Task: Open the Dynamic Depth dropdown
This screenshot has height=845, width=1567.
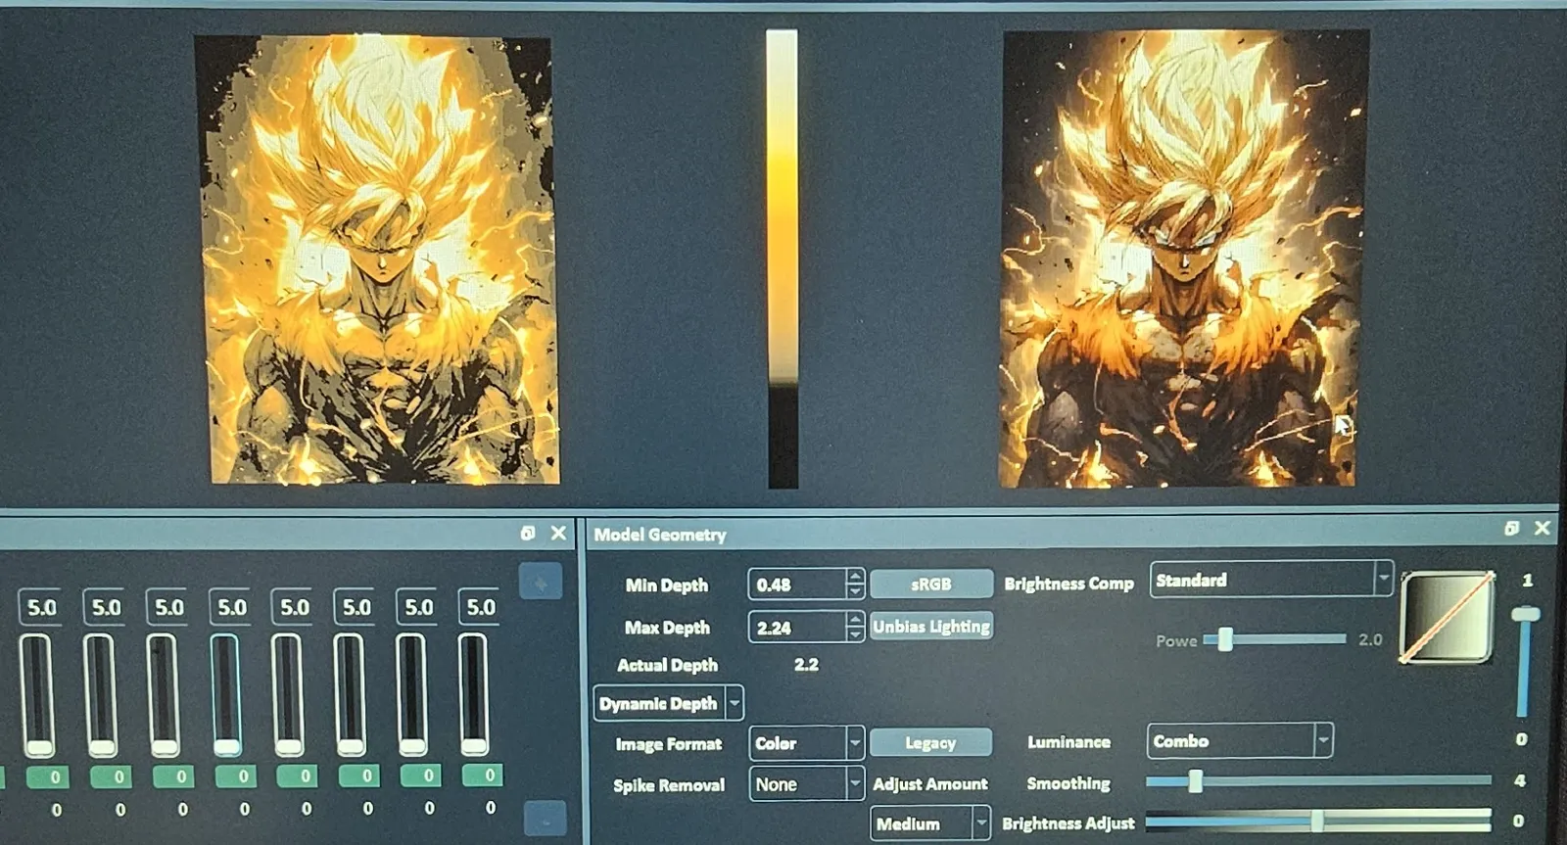Action: 669,703
